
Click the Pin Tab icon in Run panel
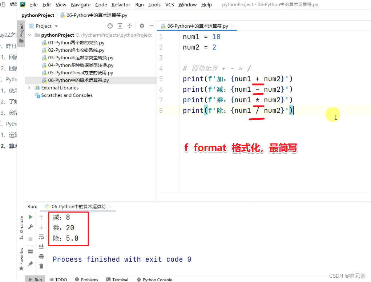(31, 264)
